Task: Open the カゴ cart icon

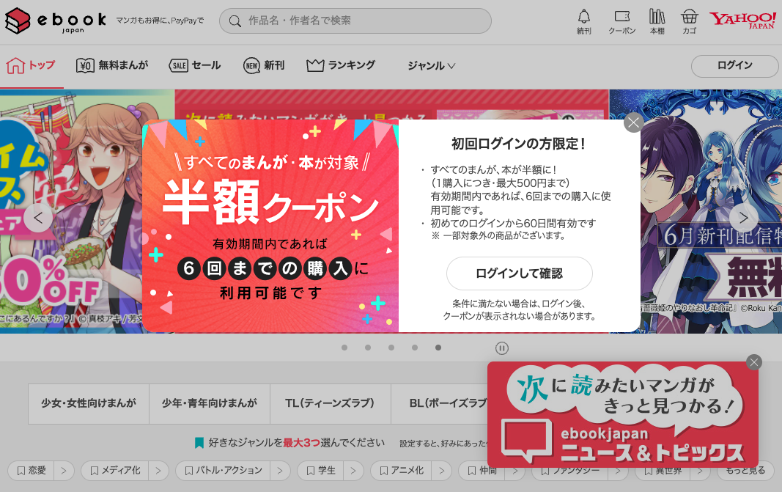Action: click(x=689, y=22)
